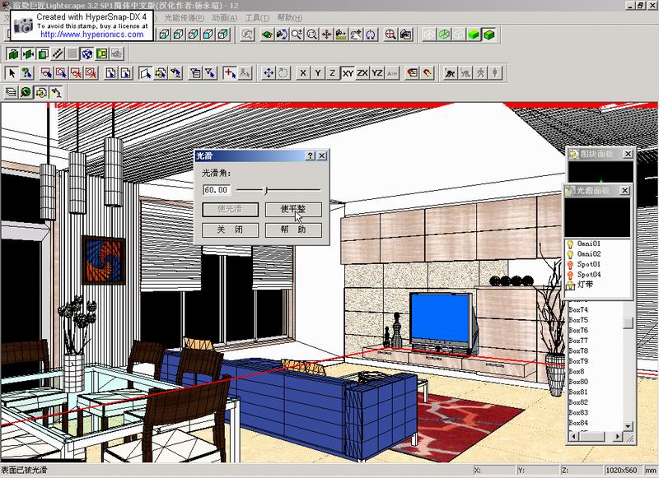Click the 帮助 button in 光滑 dialog
The height and width of the screenshot is (478, 659).
pyautogui.click(x=293, y=230)
